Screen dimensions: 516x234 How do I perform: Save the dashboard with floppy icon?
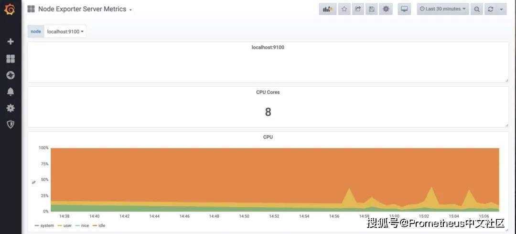(x=372, y=9)
